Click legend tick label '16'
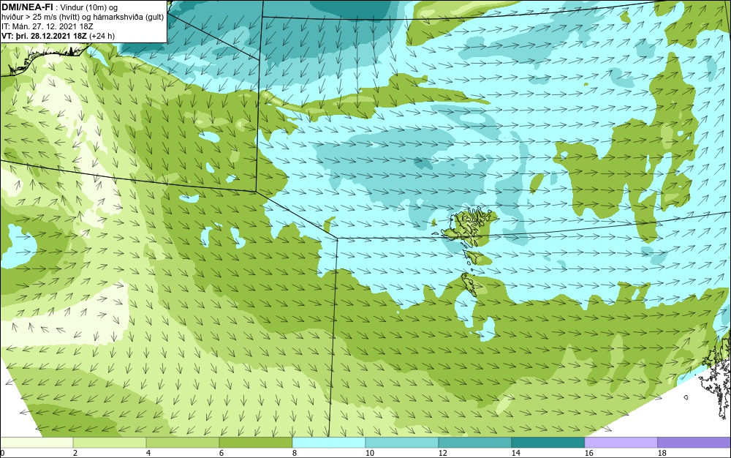 [588, 454]
